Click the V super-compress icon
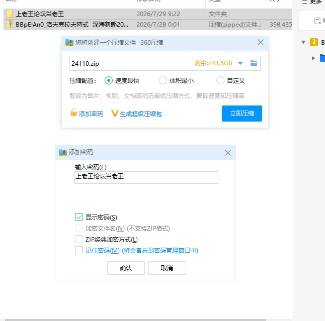Screen dimensions: 325x321 [114, 113]
